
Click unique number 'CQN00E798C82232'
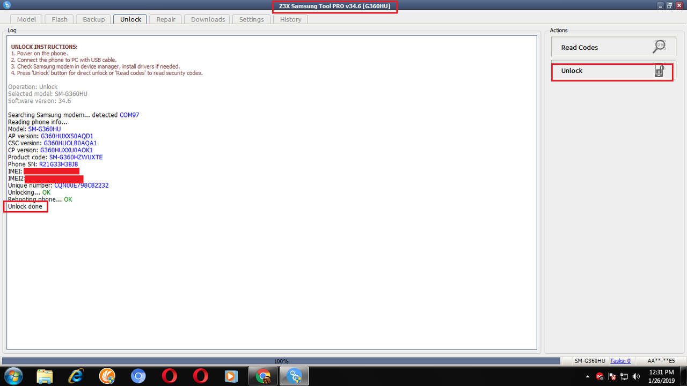click(82, 185)
